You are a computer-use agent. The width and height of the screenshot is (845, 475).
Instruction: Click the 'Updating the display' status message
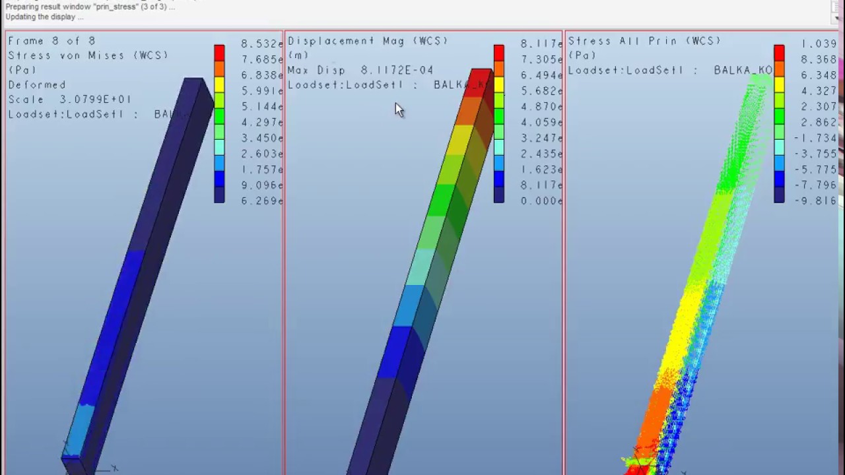44,17
